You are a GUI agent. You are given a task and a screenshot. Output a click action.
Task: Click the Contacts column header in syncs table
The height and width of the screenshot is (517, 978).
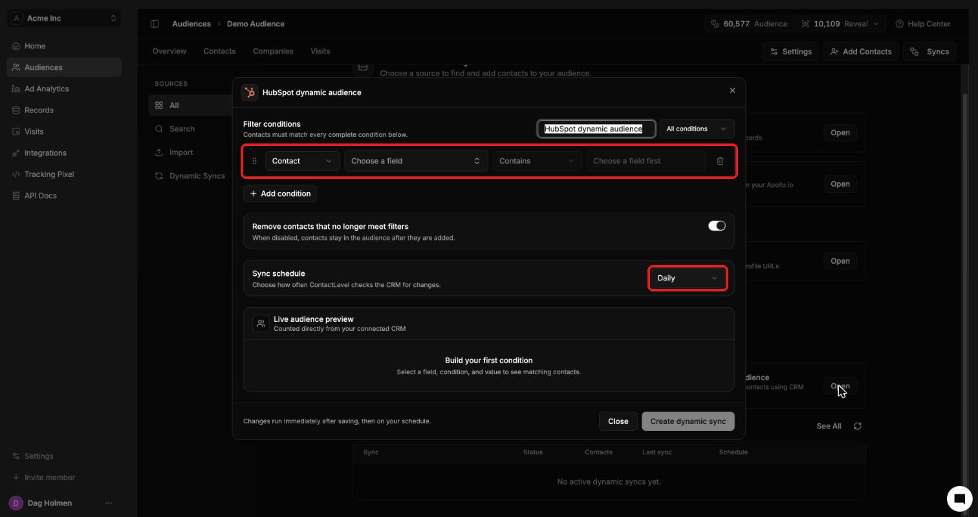coord(598,452)
